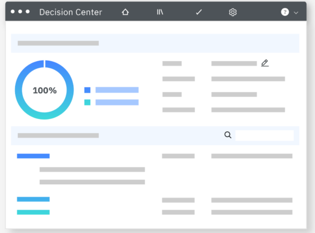Click the teal legend square

[x=87, y=102]
